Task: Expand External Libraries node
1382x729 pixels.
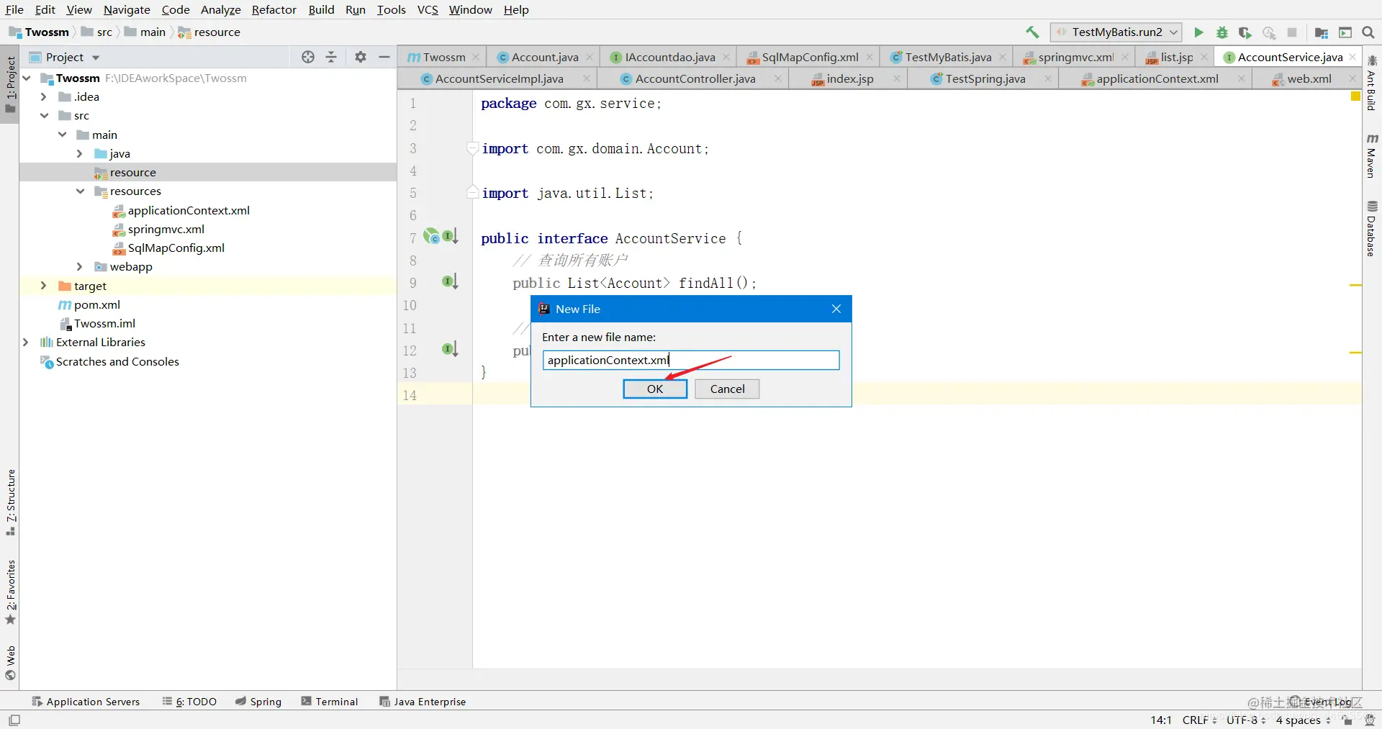Action: click(26, 342)
